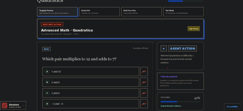The image size is (243, 111).
Task: Open the Build Your Own mode
Action: pos(141,12)
